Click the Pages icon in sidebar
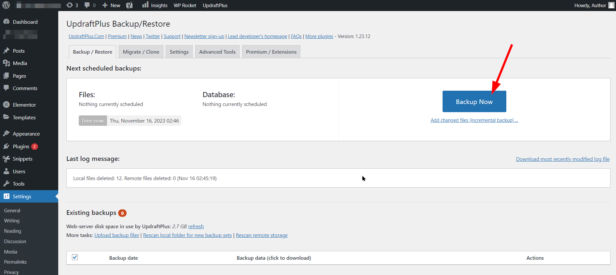 [x=6, y=76]
